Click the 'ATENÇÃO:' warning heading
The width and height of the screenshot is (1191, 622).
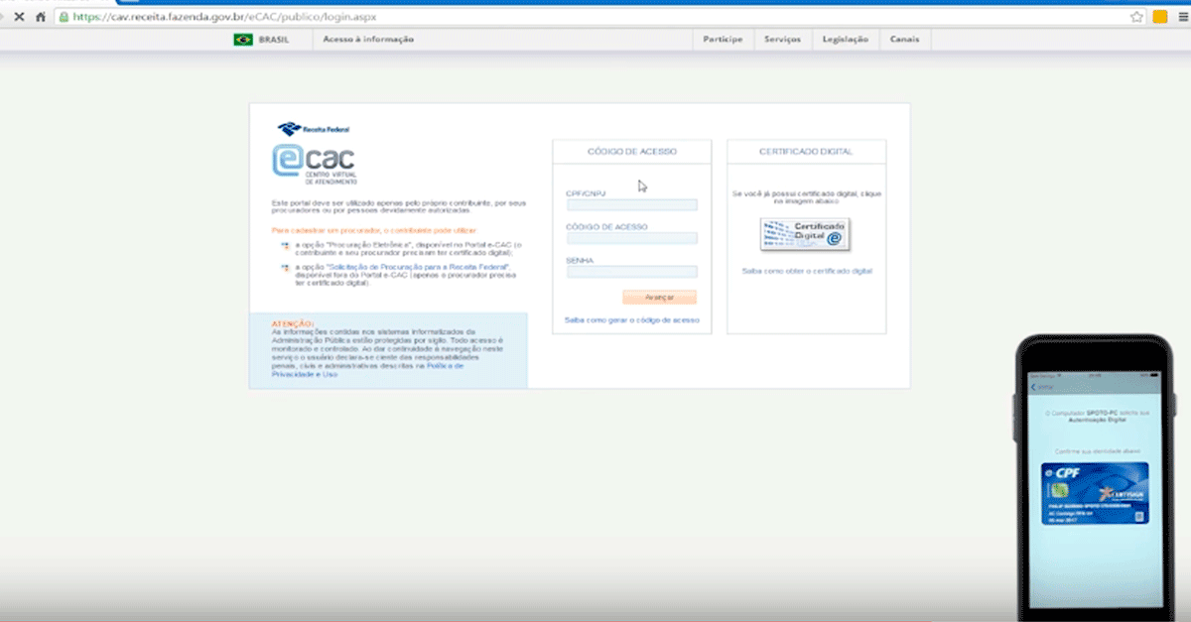293,323
